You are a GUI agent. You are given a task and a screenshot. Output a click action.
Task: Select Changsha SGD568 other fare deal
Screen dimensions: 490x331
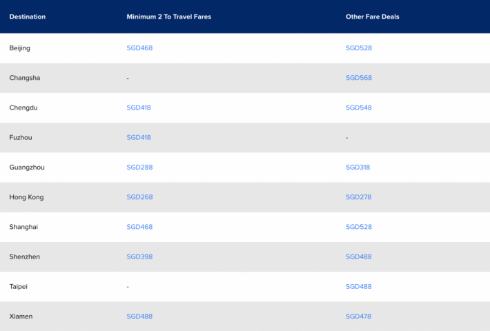pos(358,78)
